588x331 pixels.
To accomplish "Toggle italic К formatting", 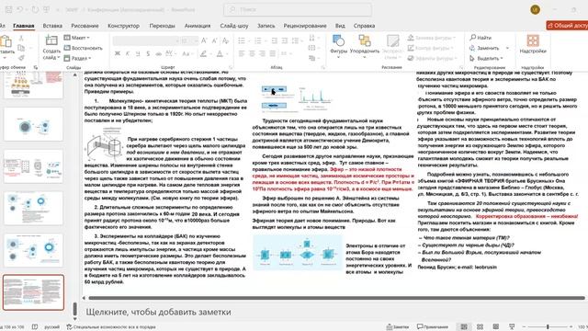I will [128, 54].
